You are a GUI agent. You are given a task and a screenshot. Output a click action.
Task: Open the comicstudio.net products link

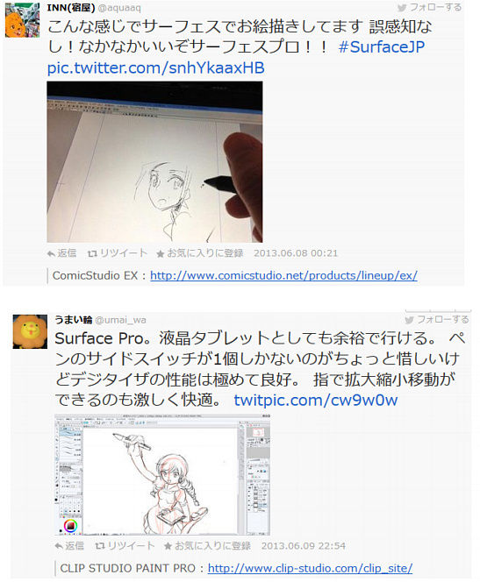click(283, 275)
